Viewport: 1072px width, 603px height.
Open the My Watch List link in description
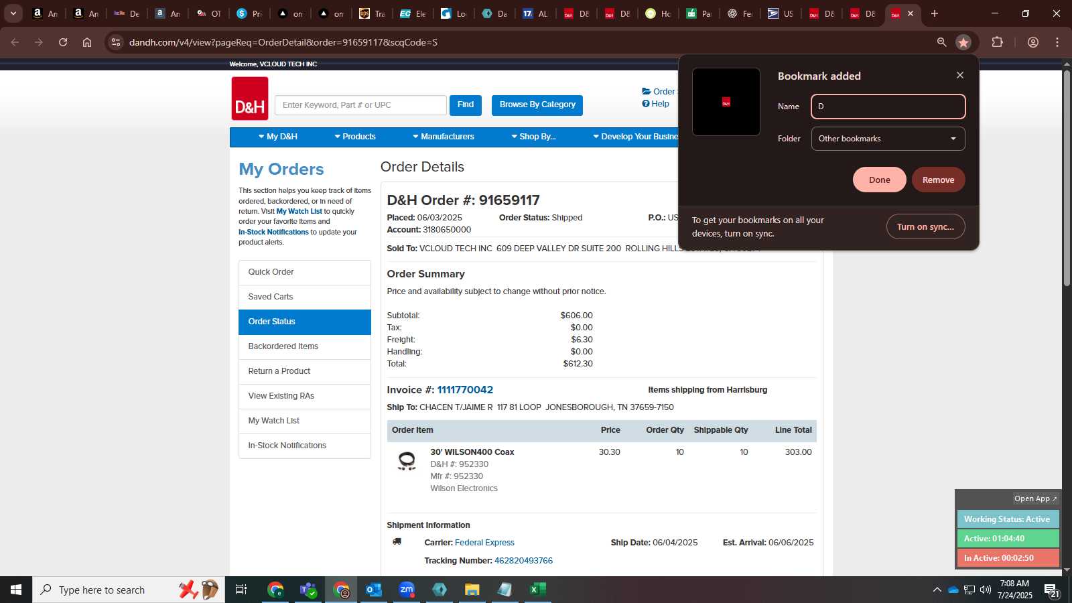click(299, 211)
